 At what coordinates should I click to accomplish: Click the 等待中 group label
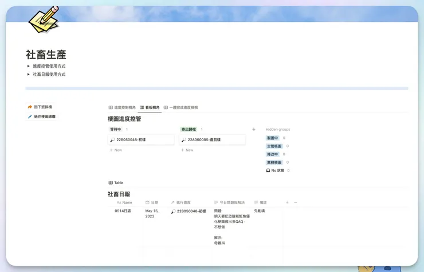click(116, 129)
